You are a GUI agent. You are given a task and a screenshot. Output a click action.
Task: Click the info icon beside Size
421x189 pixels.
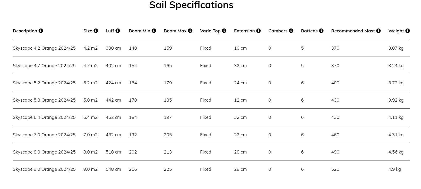(96, 31)
